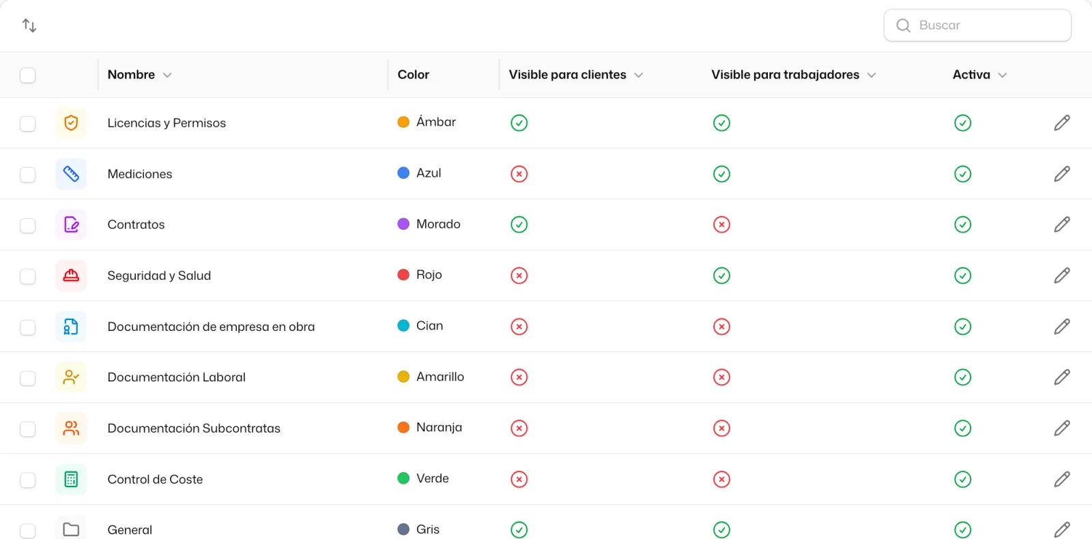The width and height of the screenshot is (1092, 539).
Task: Open edit pencil for Contratos
Action: (1062, 224)
